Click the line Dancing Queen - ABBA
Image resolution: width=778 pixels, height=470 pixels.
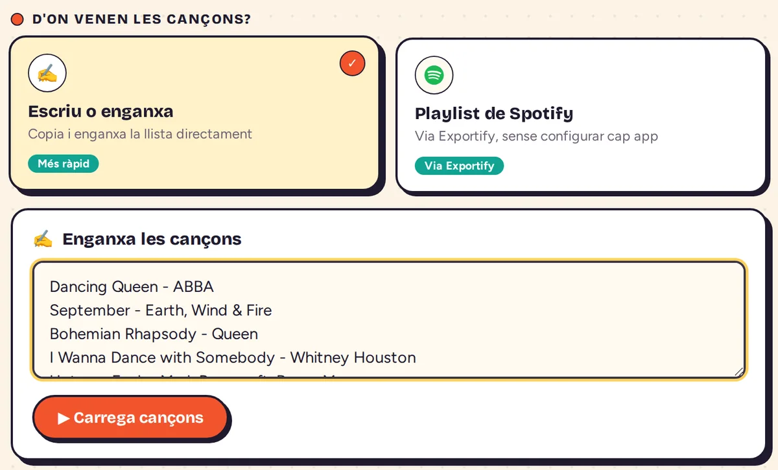pyautogui.click(x=132, y=287)
